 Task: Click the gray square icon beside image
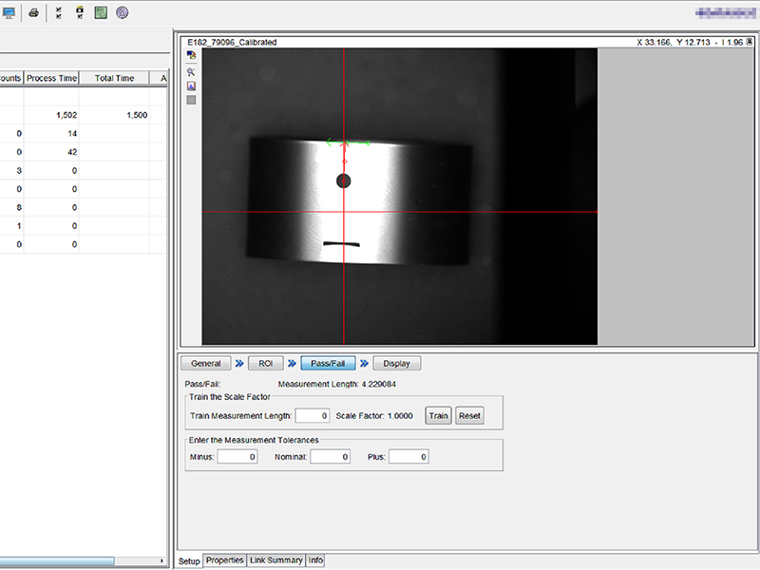191,100
